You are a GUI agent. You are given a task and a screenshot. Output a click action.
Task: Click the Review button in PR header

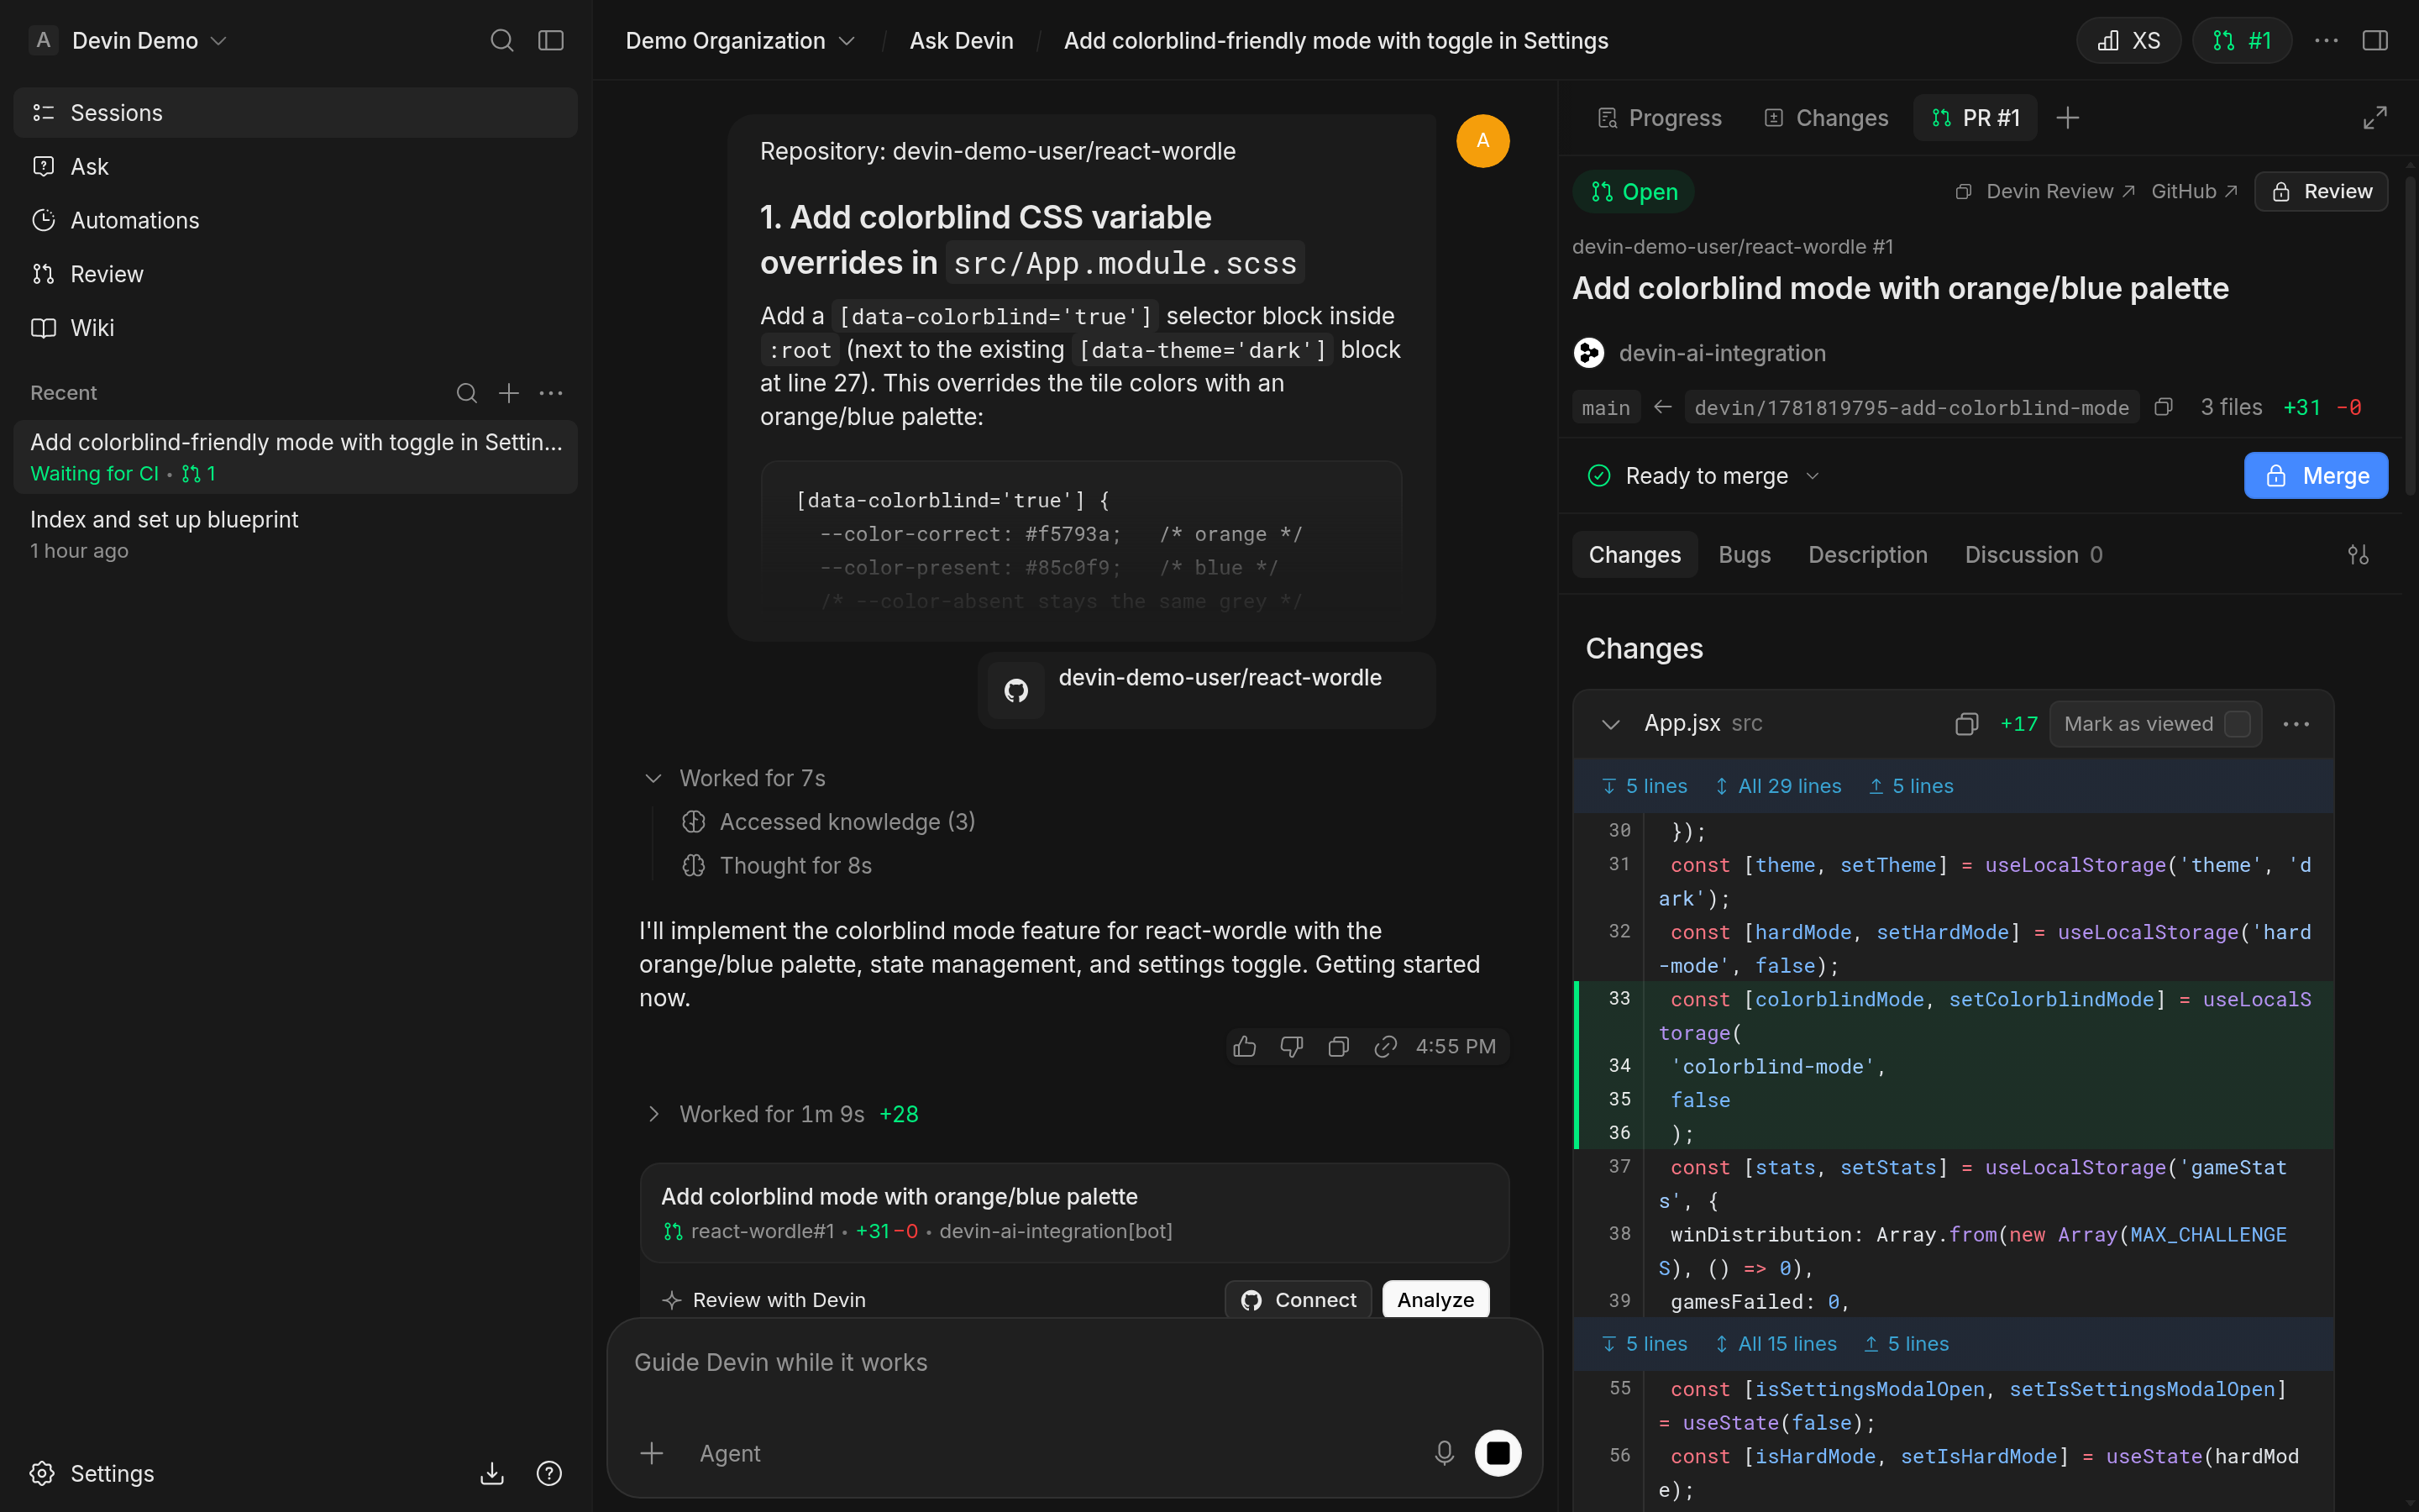click(x=2321, y=191)
